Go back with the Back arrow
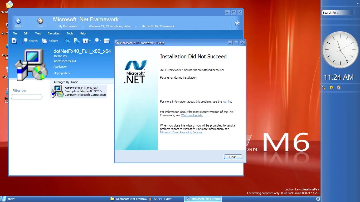 click(x=18, y=21)
